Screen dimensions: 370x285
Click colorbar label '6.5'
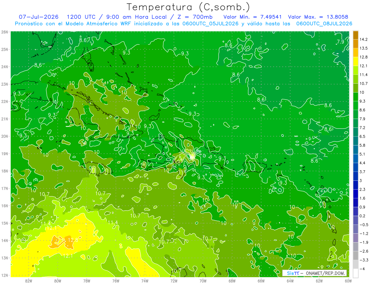pyautogui.click(x=363, y=136)
